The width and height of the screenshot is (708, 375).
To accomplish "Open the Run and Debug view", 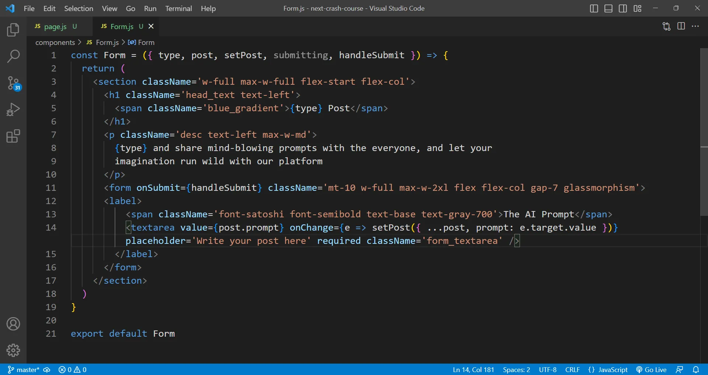I will [x=13, y=109].
